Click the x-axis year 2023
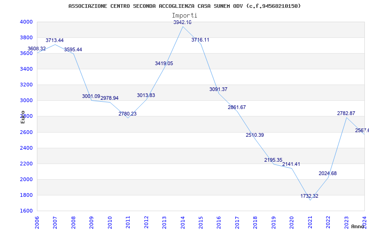 point(346,223)
